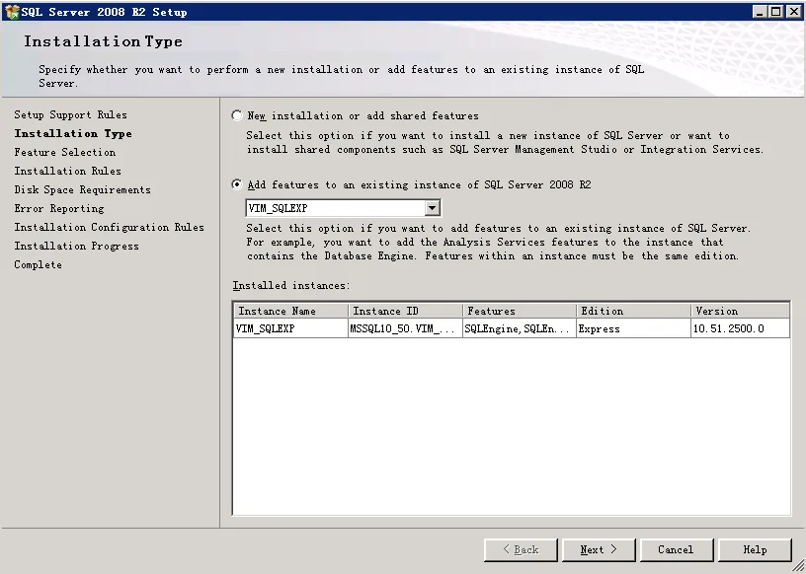The width and height of the screenshot is (806, 574).
Task: Sort by Instance Name column header
Action: (x=291, y=311)
